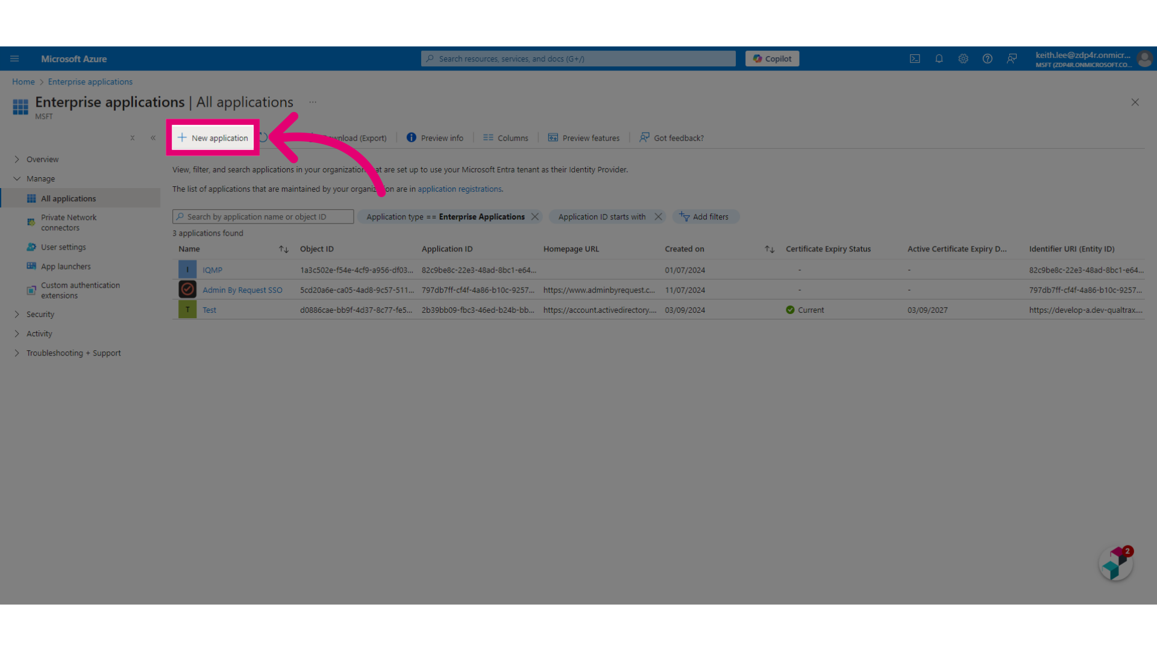Open the feedback icon in header
Image resolution: width=1157 pixels, height=651 pixels.
(x=1012, y=58)
